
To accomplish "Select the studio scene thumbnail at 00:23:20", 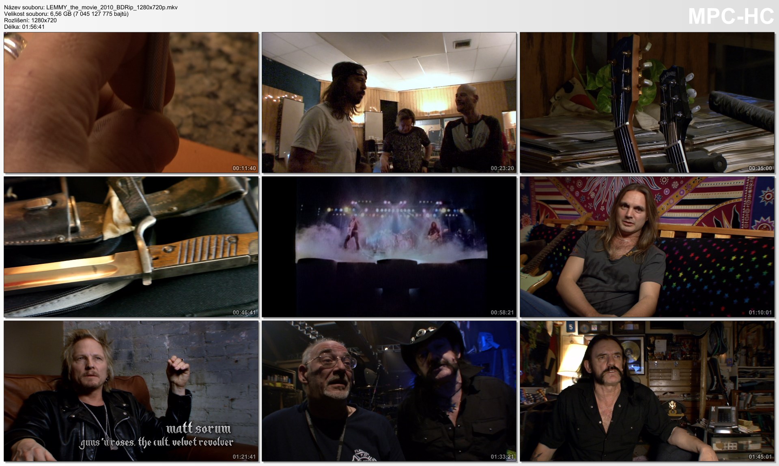I will [x=389, y=103].
